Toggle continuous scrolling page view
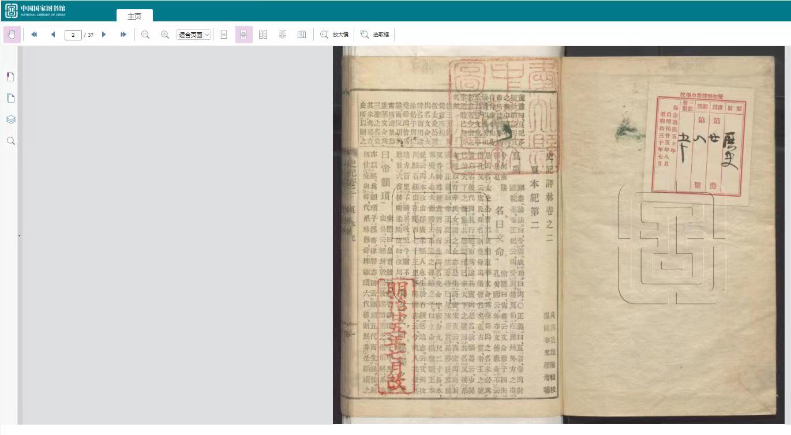The image size is (791, 435). pyautogui.click(x=243, y=35)
